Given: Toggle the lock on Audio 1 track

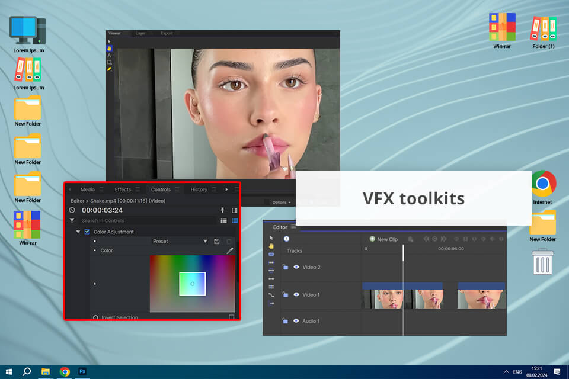Looking at the screenshot, I should [285, 320].
